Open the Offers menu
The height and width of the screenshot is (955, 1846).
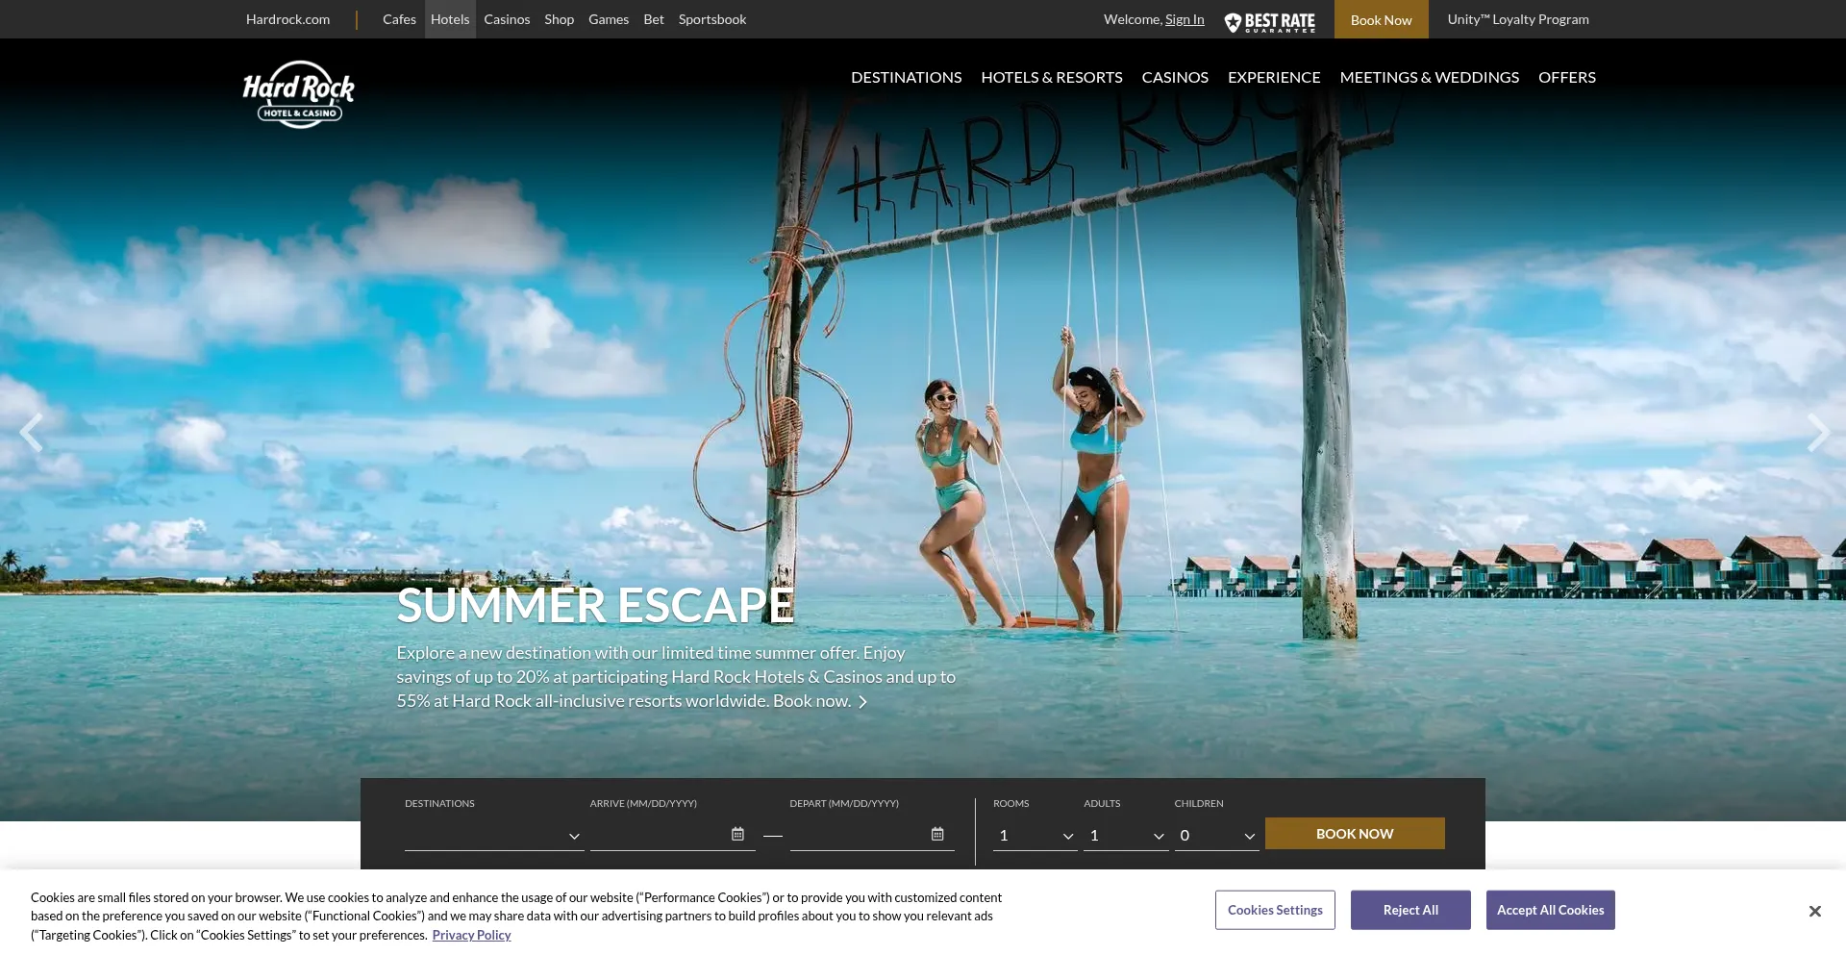(1567, 77)
